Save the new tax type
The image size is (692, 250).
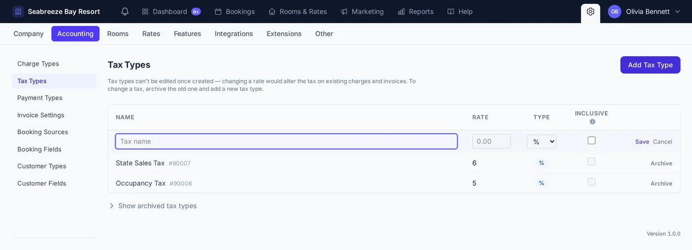(x=642, y=142)
